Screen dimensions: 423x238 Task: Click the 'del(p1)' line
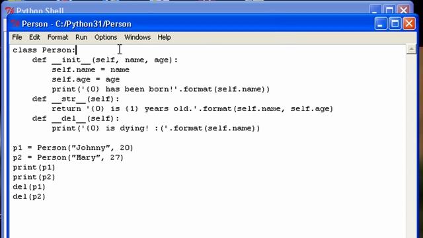pyautogui.click(x=29, y=186)
